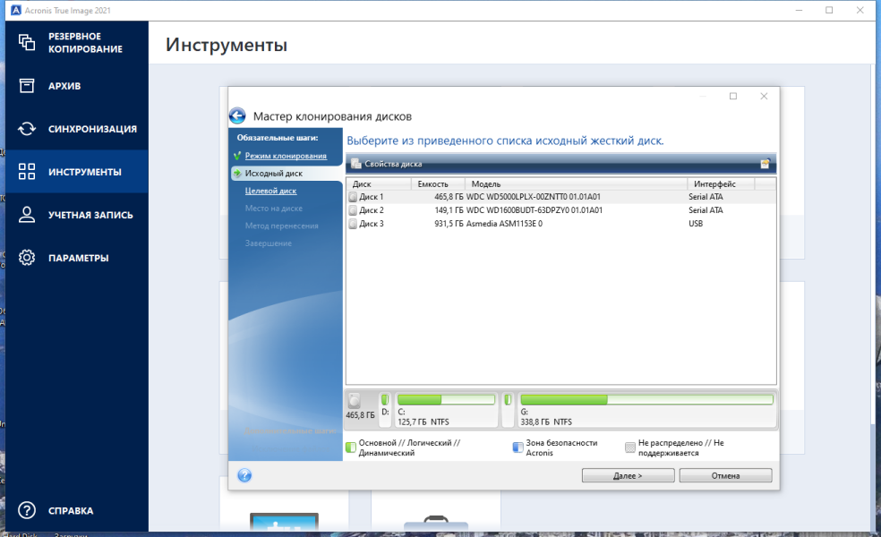Viewport: 881px width, 537px height.
Task: Select Disk 1 WDC WD5000LPLX row
Action: pyautogui.click(x=560, y=197)
